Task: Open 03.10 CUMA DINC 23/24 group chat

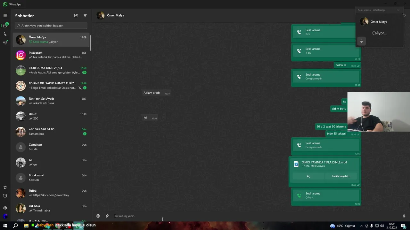Action: tap(51, 70)
